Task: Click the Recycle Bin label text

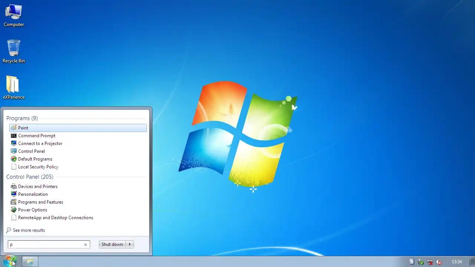Action: coord(14,61)
